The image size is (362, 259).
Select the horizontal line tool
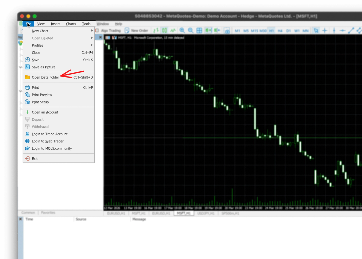pos(342,30)
